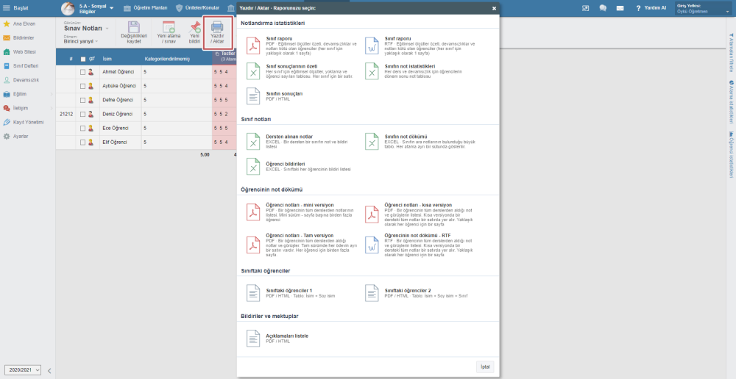Click the İptal button in dialog
Image resolution: width=736 pixels, height=379 pixels.
point(485,367)
